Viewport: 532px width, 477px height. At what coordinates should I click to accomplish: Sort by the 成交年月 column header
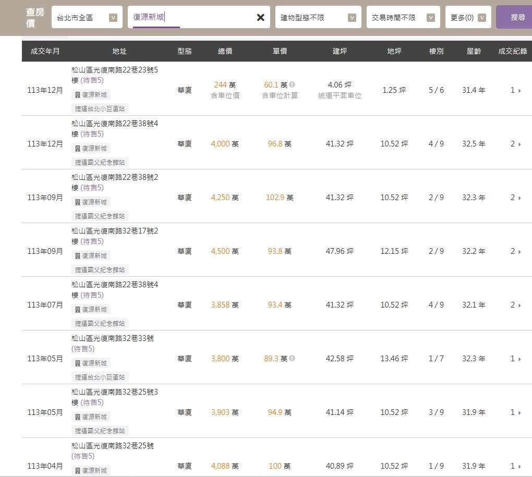click(x=45, y=51)
